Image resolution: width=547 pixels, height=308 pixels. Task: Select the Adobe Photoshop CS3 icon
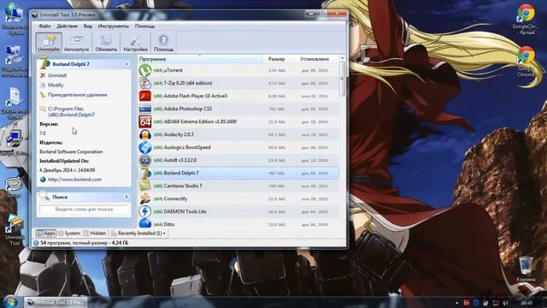click(x=144, y=109)
